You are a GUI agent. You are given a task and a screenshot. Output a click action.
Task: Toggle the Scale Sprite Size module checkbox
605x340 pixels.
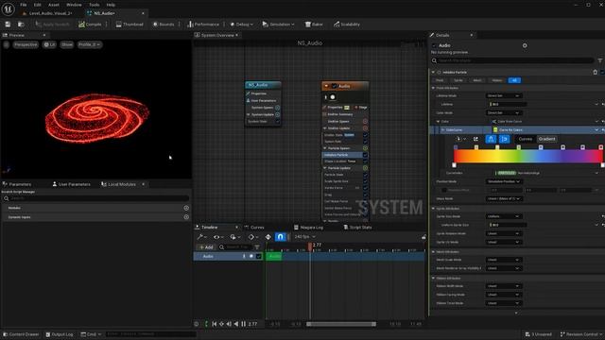point(365,181)
